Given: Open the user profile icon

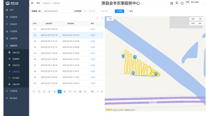Looking at the screenshot, I should click(177, 3).
